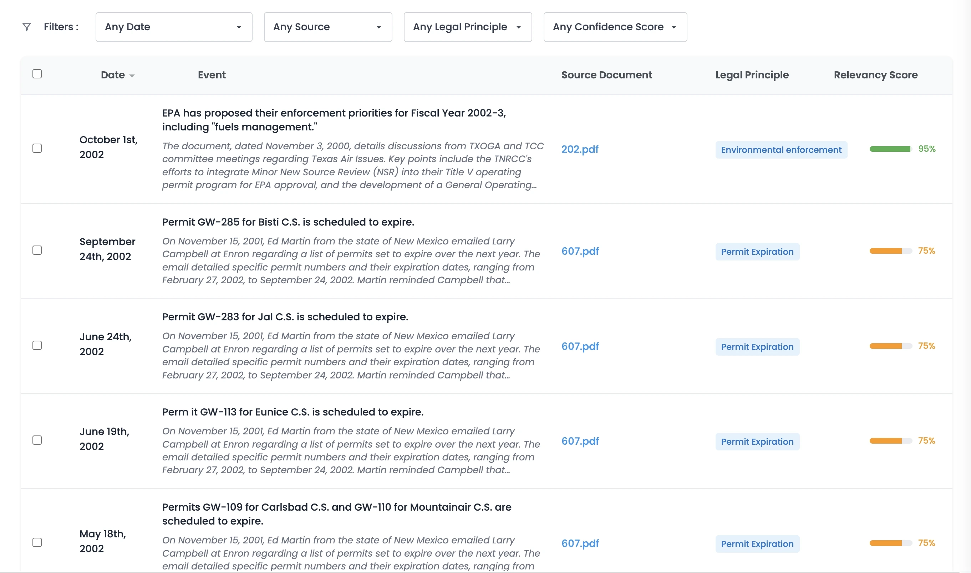Screen dimensions: 971x573
Task: Click the 75% relevancy bar for Jal C.S.
Action: [891, 346]
